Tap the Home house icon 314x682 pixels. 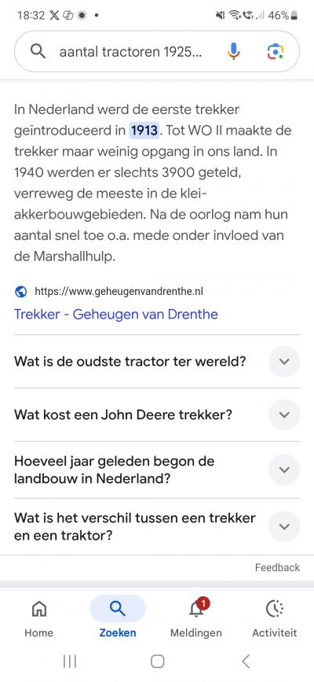tap(39, 609)
